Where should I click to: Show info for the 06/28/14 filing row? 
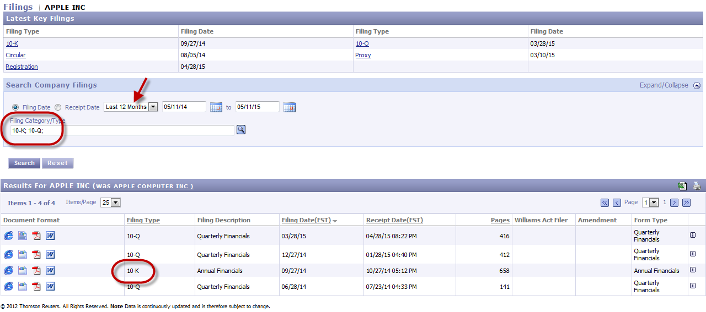(x=693, y=286)
